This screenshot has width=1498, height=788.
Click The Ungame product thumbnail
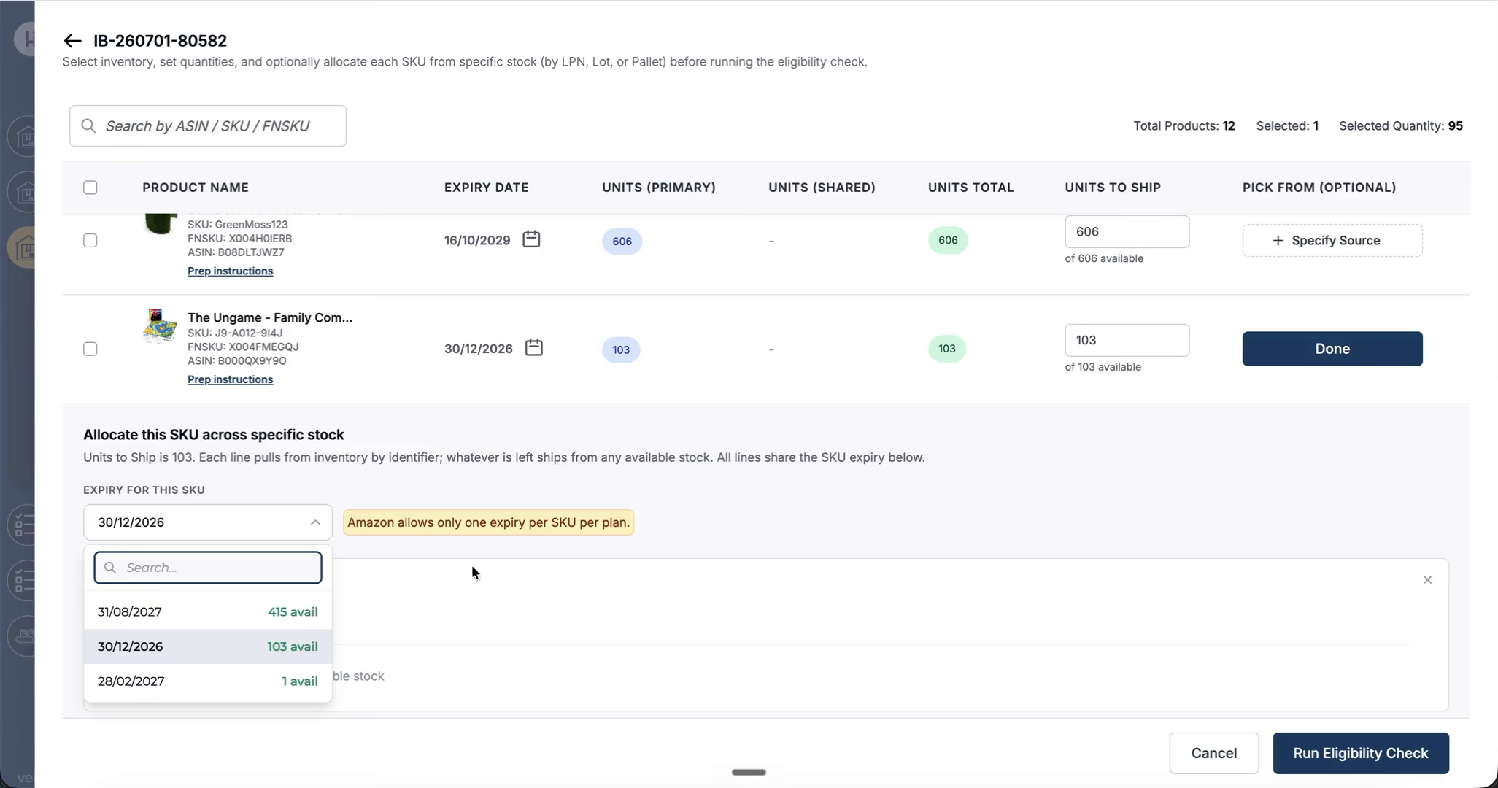click(x=160, y=326)
